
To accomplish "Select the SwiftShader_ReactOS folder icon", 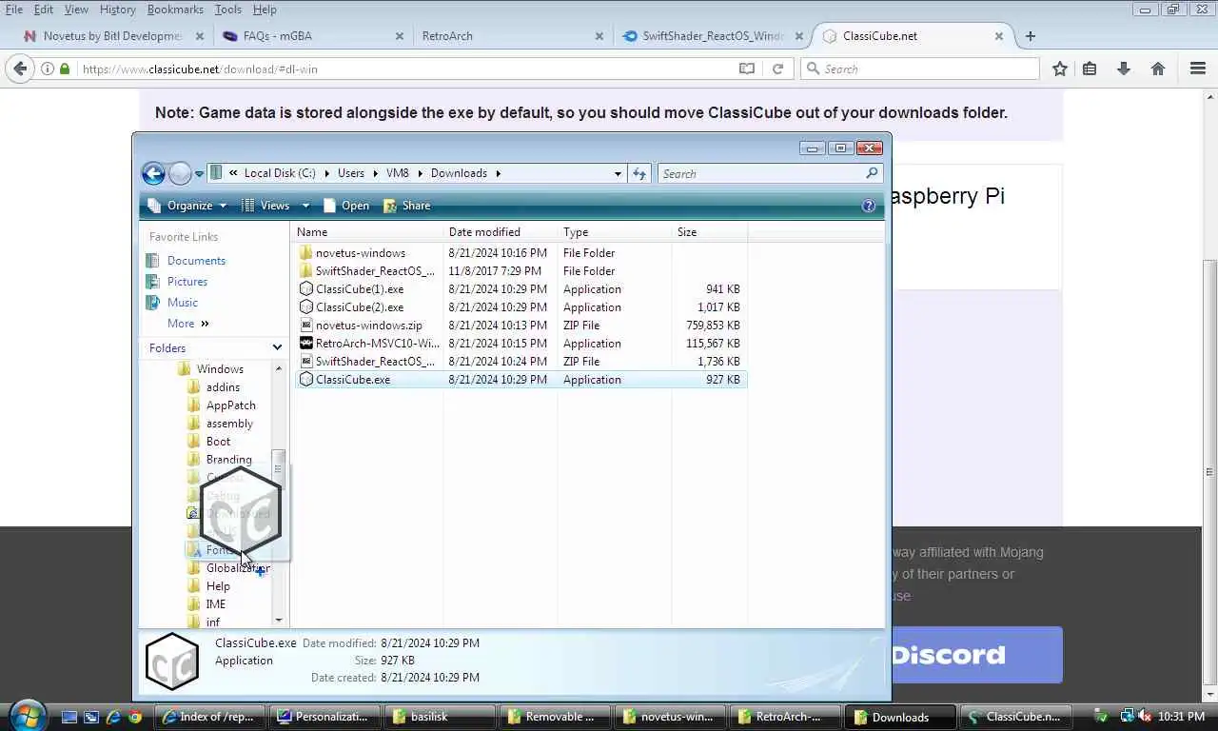I will pyautogui.click(x=305, y=271).
